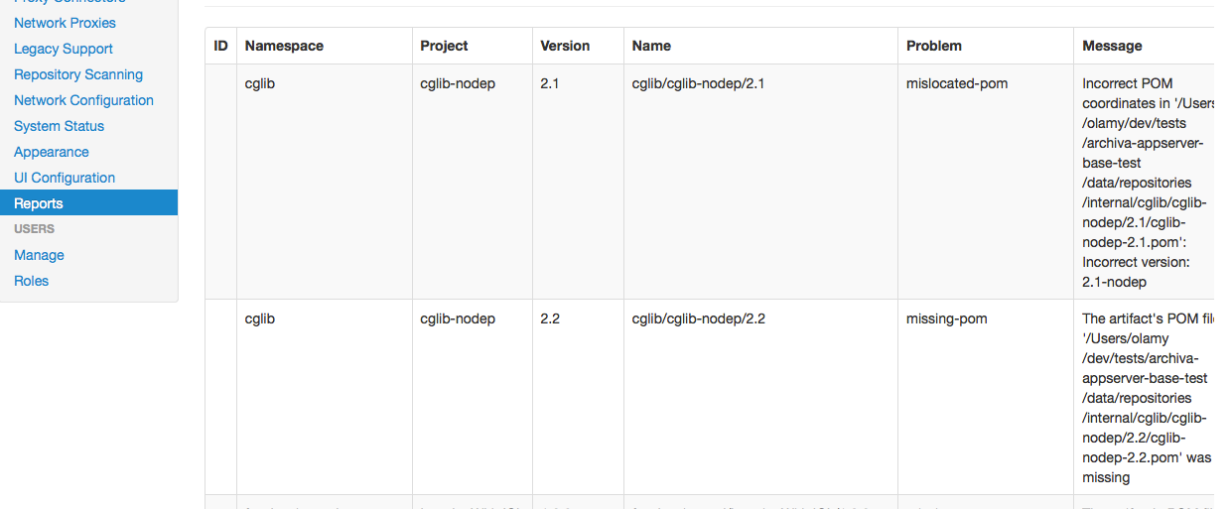Image resolution: width=1231 pixels, height=509 pixels.
Task: Click the active Reports menu item
Action: (39, 203)
